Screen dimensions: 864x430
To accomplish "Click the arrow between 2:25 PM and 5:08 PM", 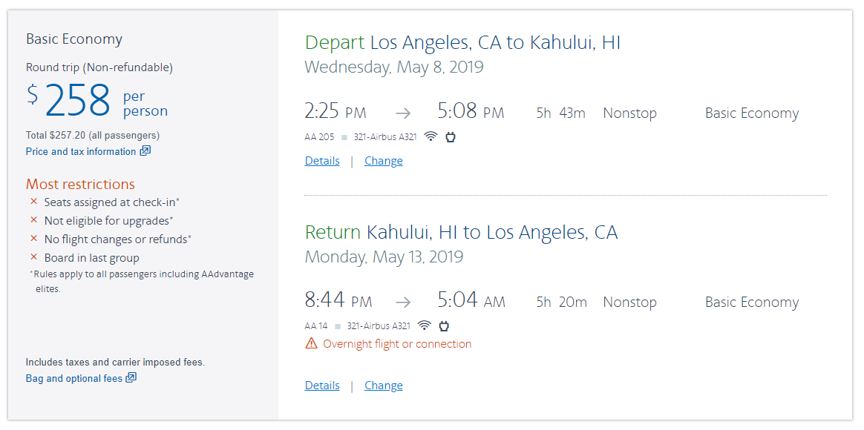I will point(402,113).
